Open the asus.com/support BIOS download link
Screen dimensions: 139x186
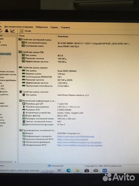tap(72, 139)
